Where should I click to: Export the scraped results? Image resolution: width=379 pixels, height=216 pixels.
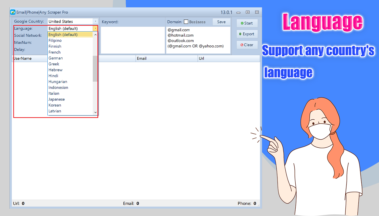click(247, 34)
